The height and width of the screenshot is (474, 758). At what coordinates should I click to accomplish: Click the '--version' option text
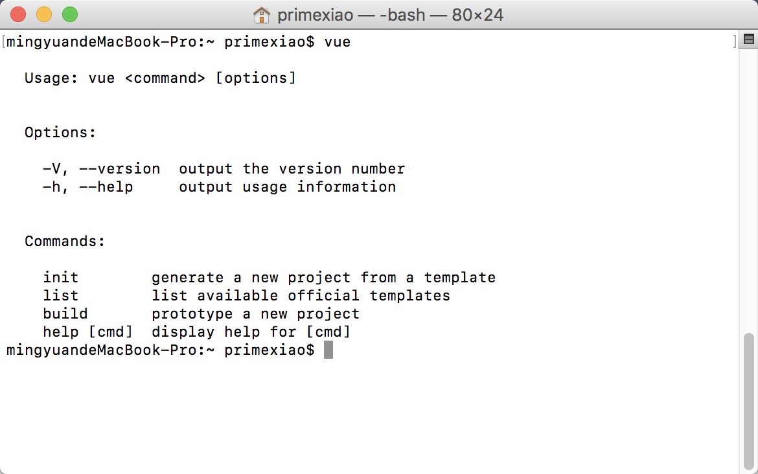pyautogui.click(x=120, y=169)
